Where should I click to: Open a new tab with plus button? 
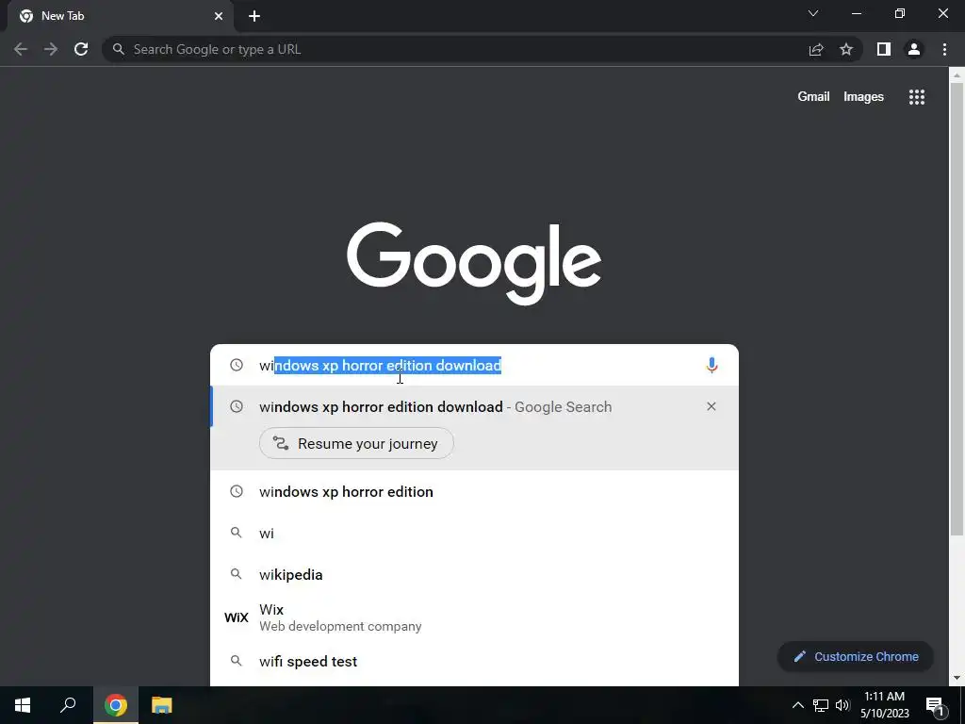click(x=254, y=16)
